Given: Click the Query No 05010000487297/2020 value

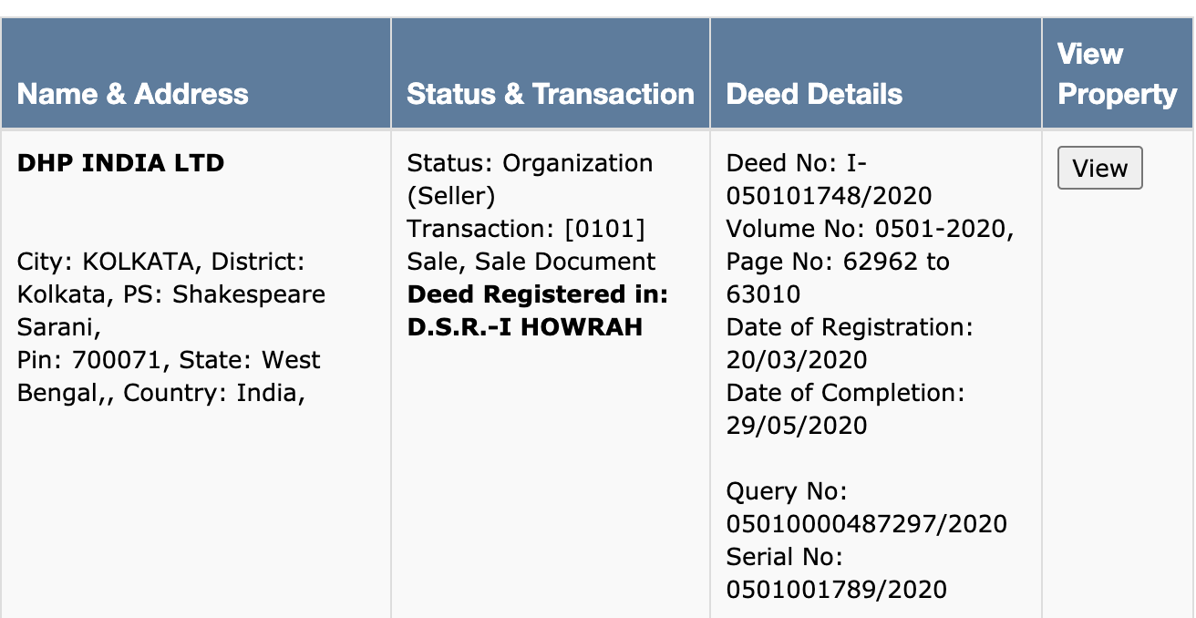Looking at the screenshot, I should [x=865, y=524].
